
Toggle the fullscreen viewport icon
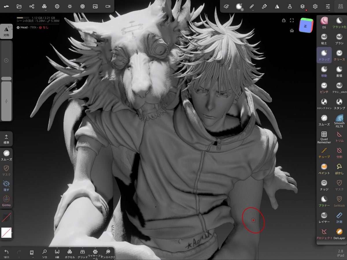(292, 20)
